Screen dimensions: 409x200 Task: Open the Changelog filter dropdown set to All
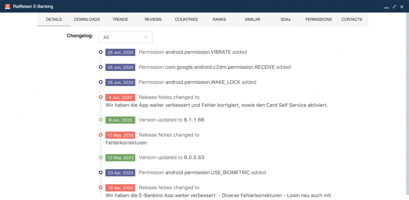coord(126,37)
